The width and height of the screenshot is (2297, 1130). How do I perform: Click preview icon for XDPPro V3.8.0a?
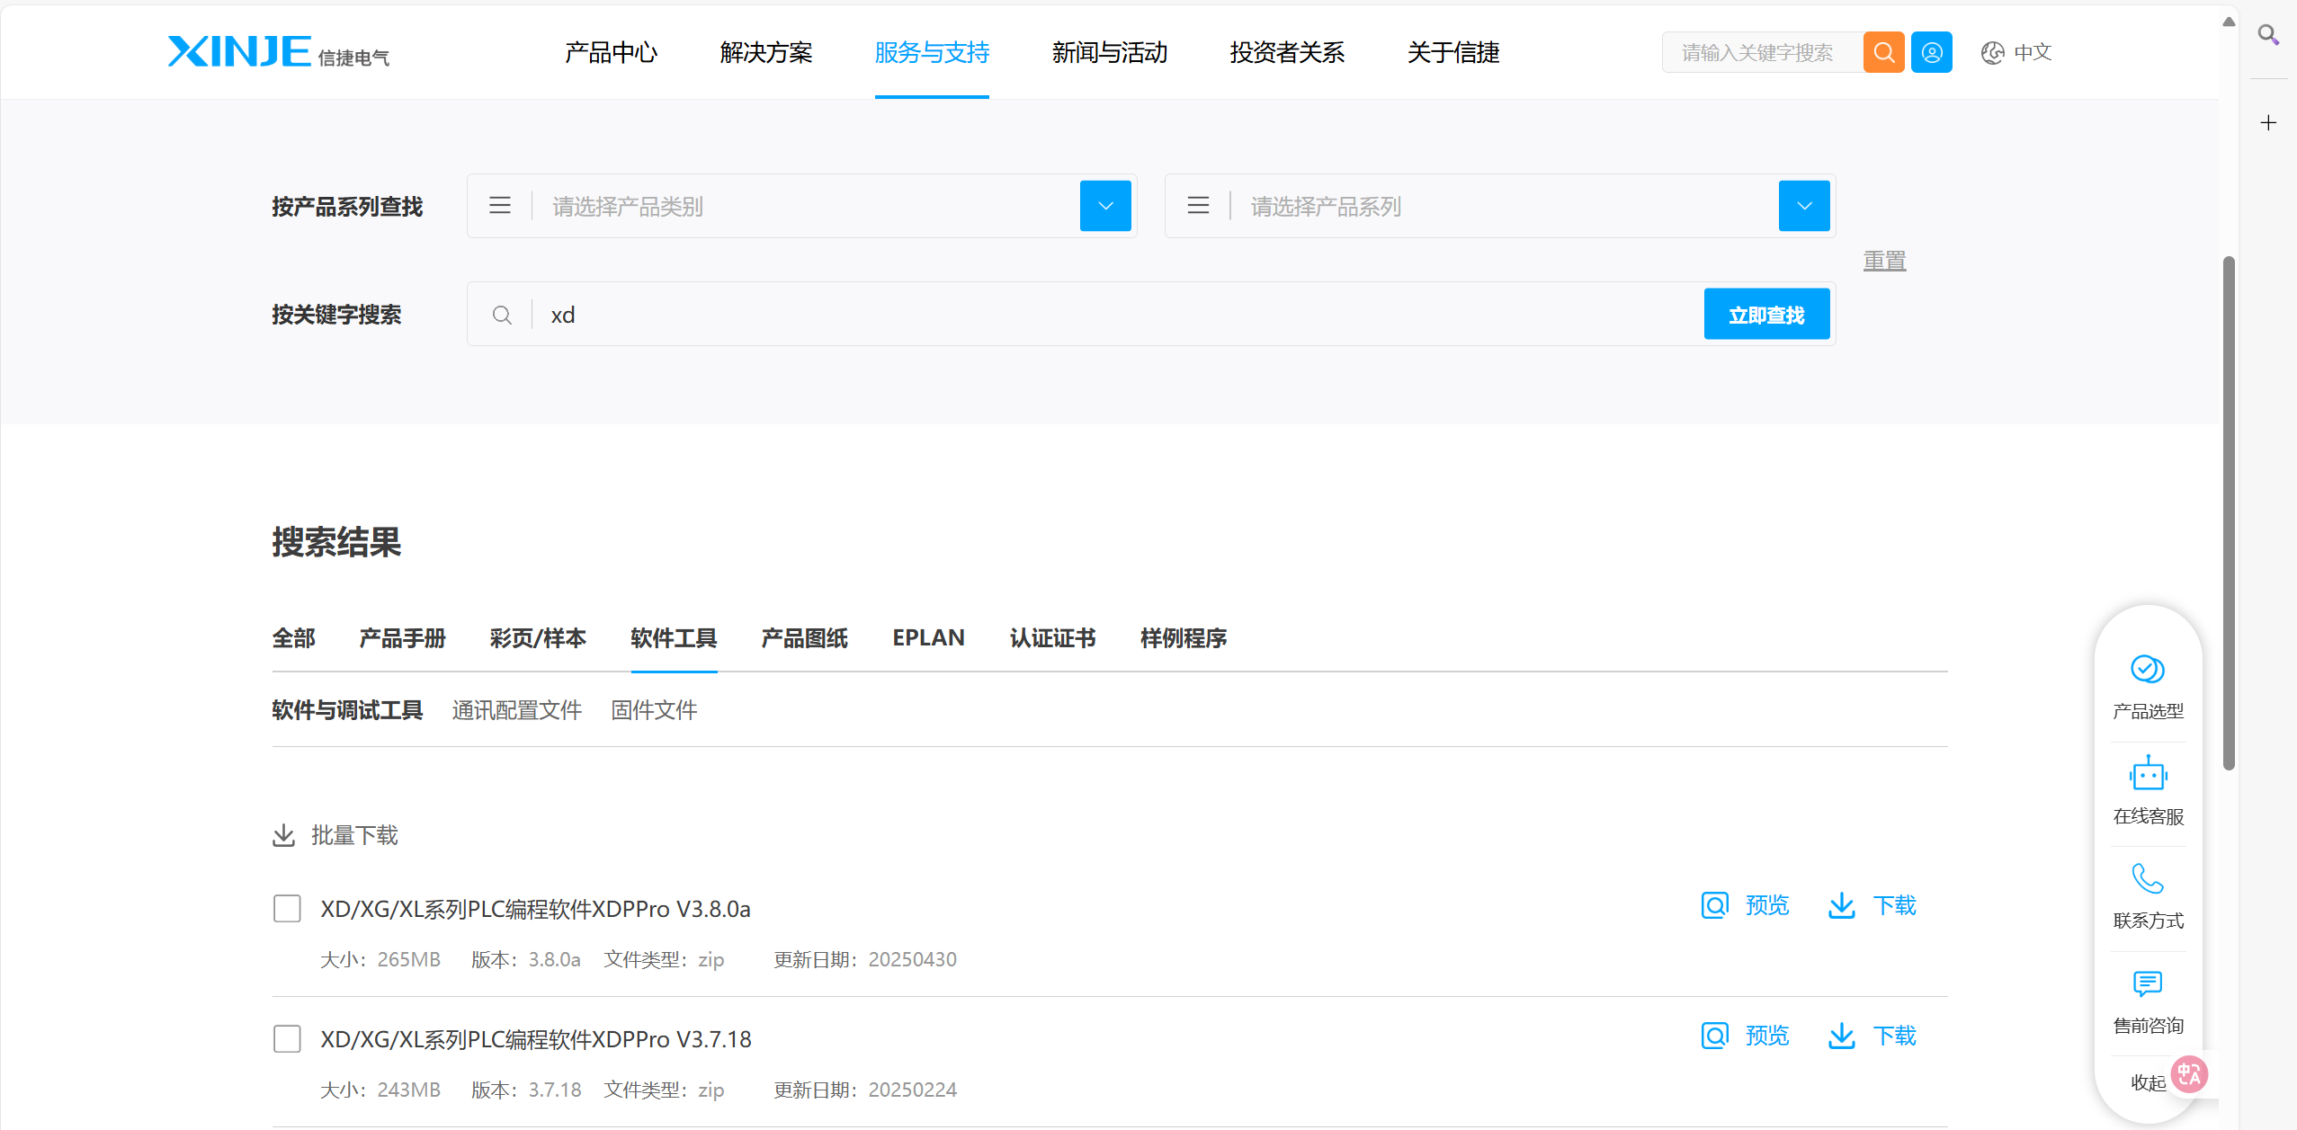pyautogui.click(x=1714, y=905)
